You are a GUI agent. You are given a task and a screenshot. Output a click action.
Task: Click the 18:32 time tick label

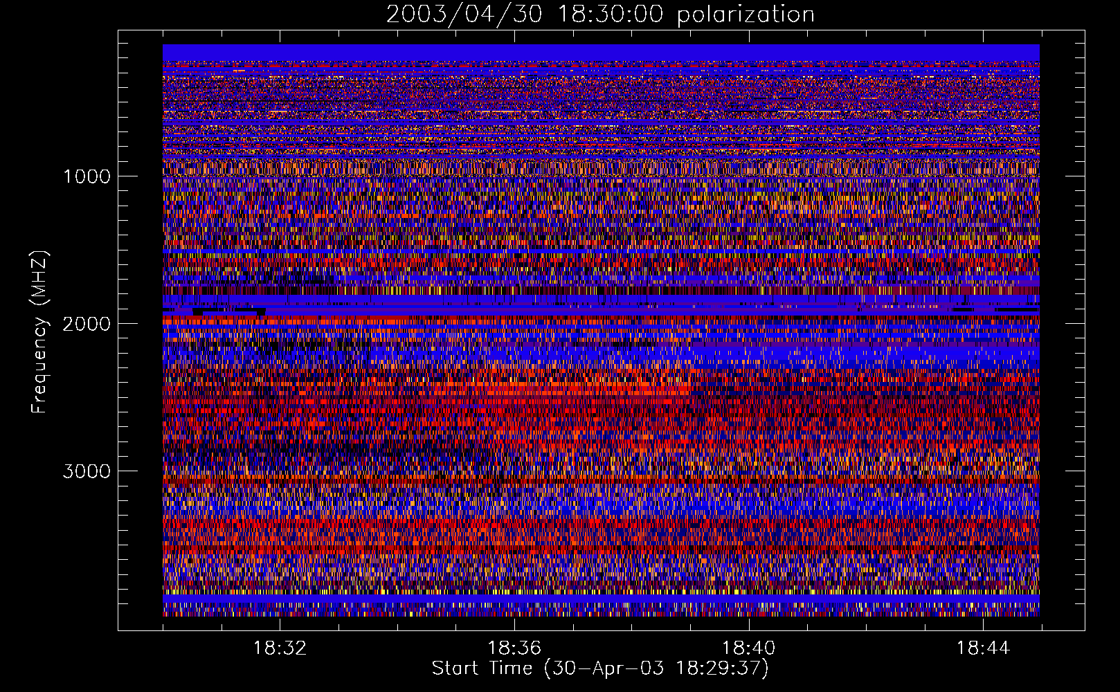(280, 648)
